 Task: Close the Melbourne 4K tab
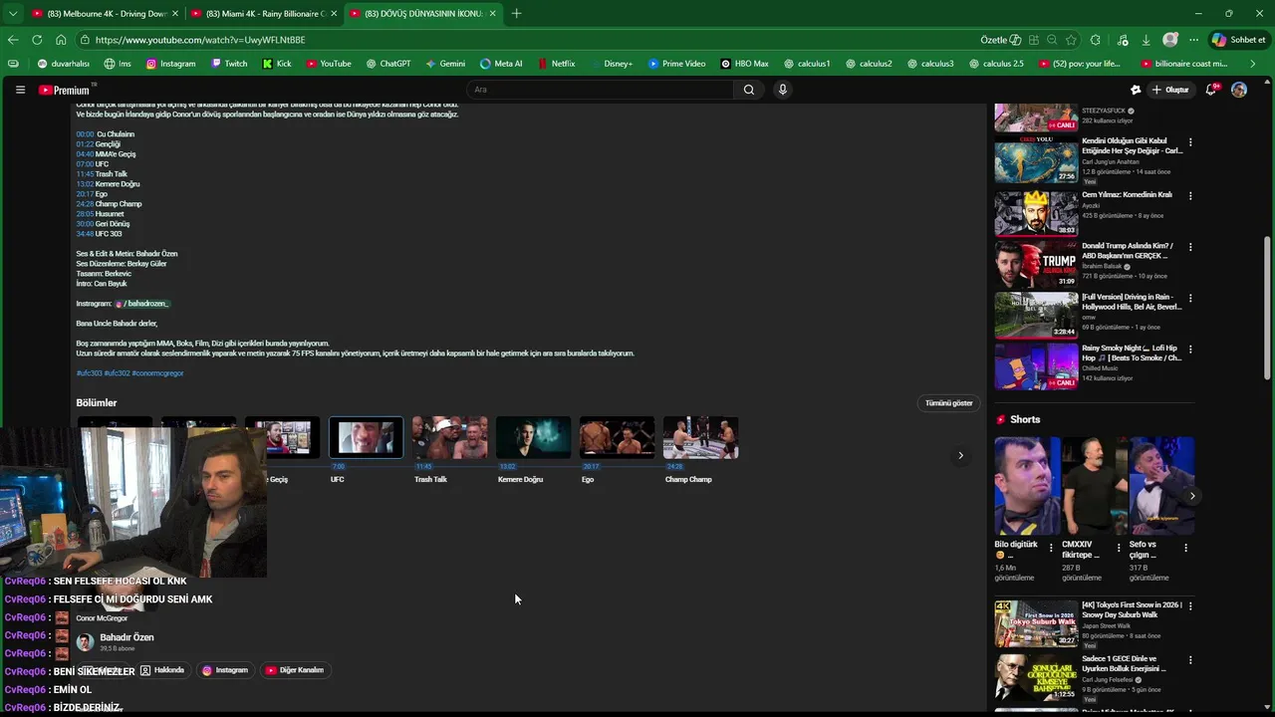[x=175, y=14]
